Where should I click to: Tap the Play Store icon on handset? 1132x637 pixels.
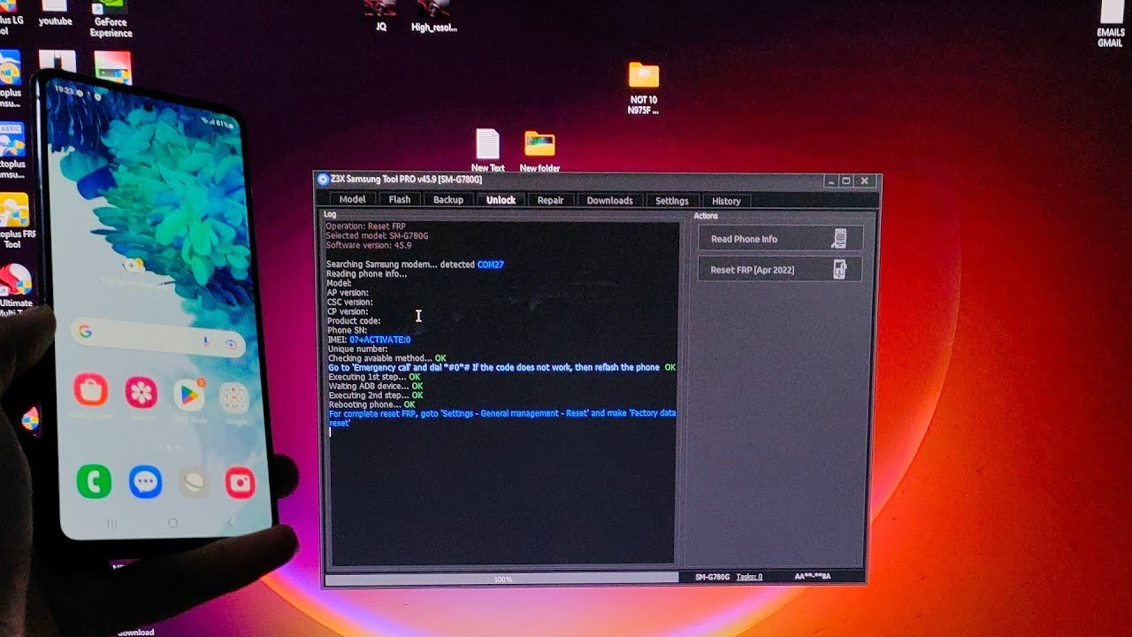188,395
